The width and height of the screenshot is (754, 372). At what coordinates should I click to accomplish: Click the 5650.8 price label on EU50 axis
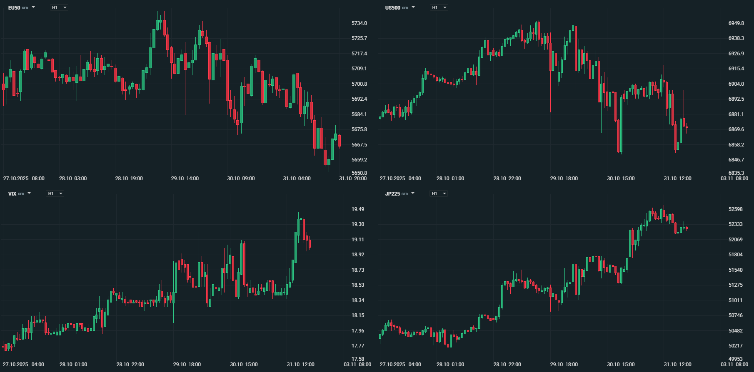tap(359, 173)
